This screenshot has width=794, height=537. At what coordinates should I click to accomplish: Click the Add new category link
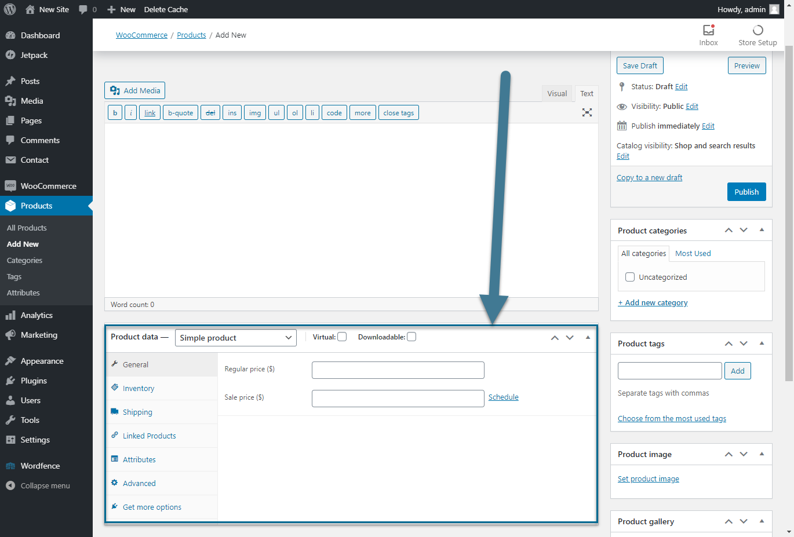(x=653, y=302)
